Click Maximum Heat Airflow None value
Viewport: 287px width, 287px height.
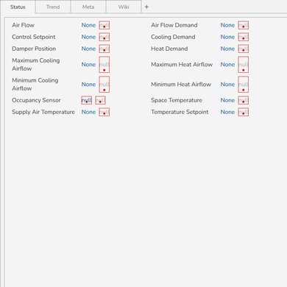(x=227, y=65)
